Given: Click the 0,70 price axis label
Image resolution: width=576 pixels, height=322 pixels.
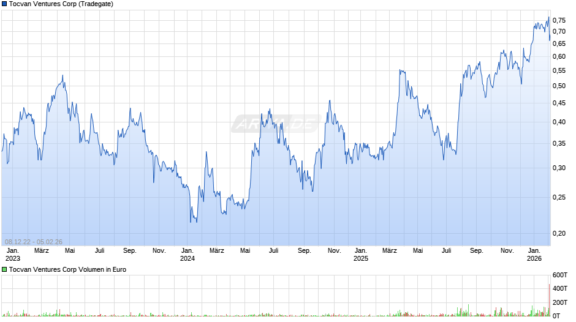Looking at the screenshot, I should 559,32.
